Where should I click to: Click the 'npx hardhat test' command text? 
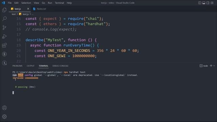(75, 72)
